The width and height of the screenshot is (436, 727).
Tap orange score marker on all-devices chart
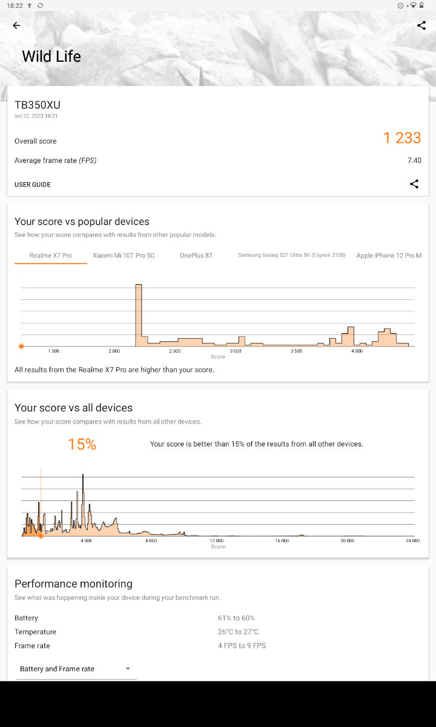[x=41, y=536]
